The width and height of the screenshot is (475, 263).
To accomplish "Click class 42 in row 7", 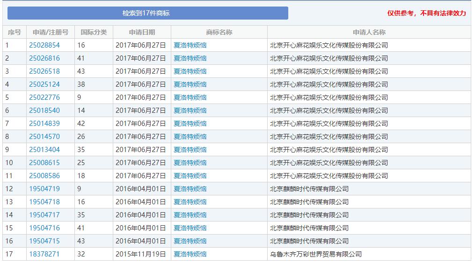I will (81, 124).
